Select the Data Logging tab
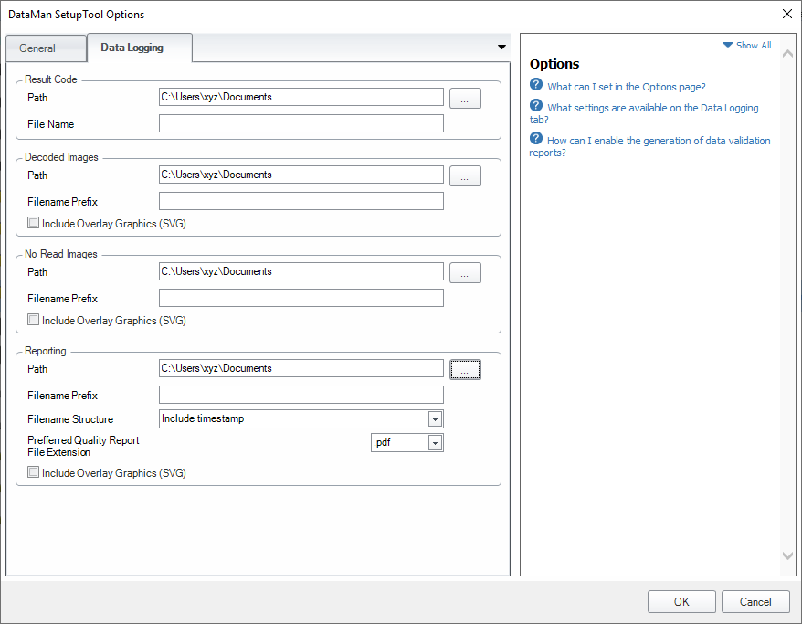 tap(132, 48)
